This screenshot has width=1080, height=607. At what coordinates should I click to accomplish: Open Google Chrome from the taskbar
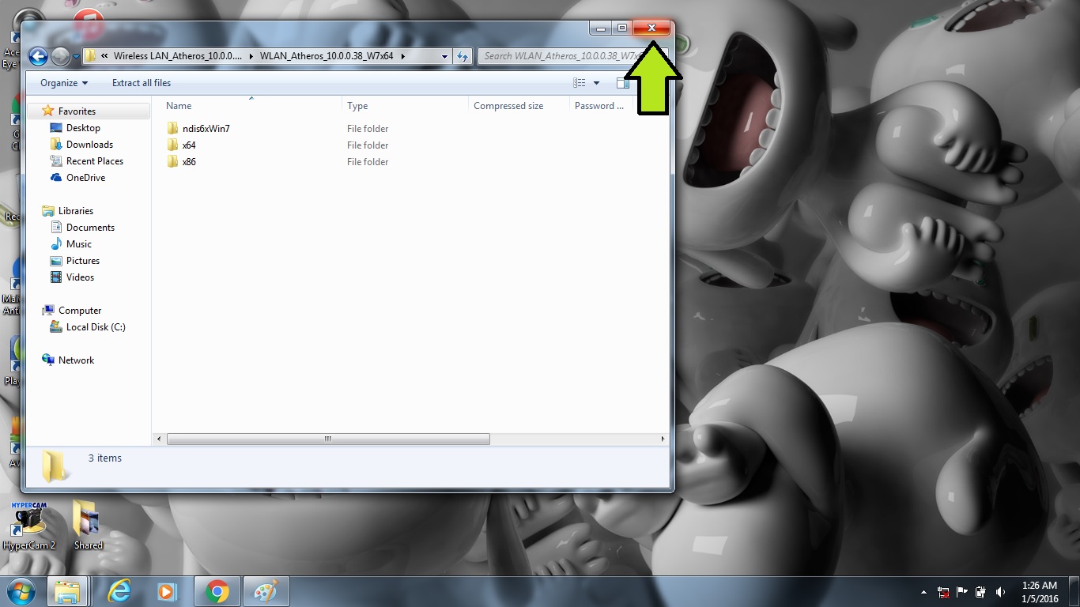pos(217,592)
